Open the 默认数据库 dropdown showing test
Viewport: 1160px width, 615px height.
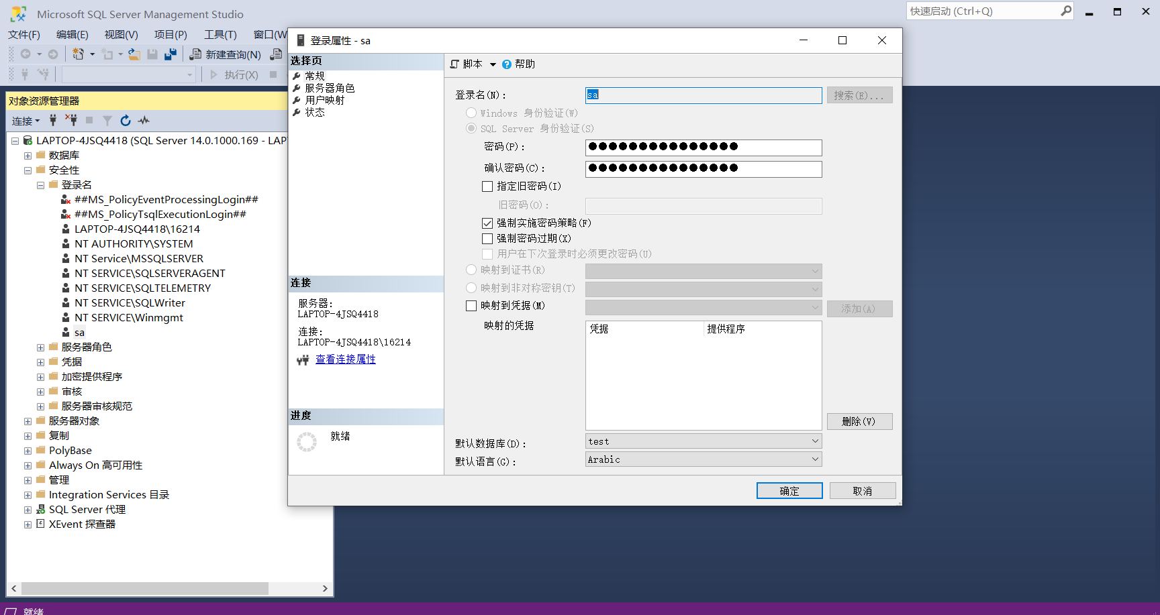tap(703, 441)
